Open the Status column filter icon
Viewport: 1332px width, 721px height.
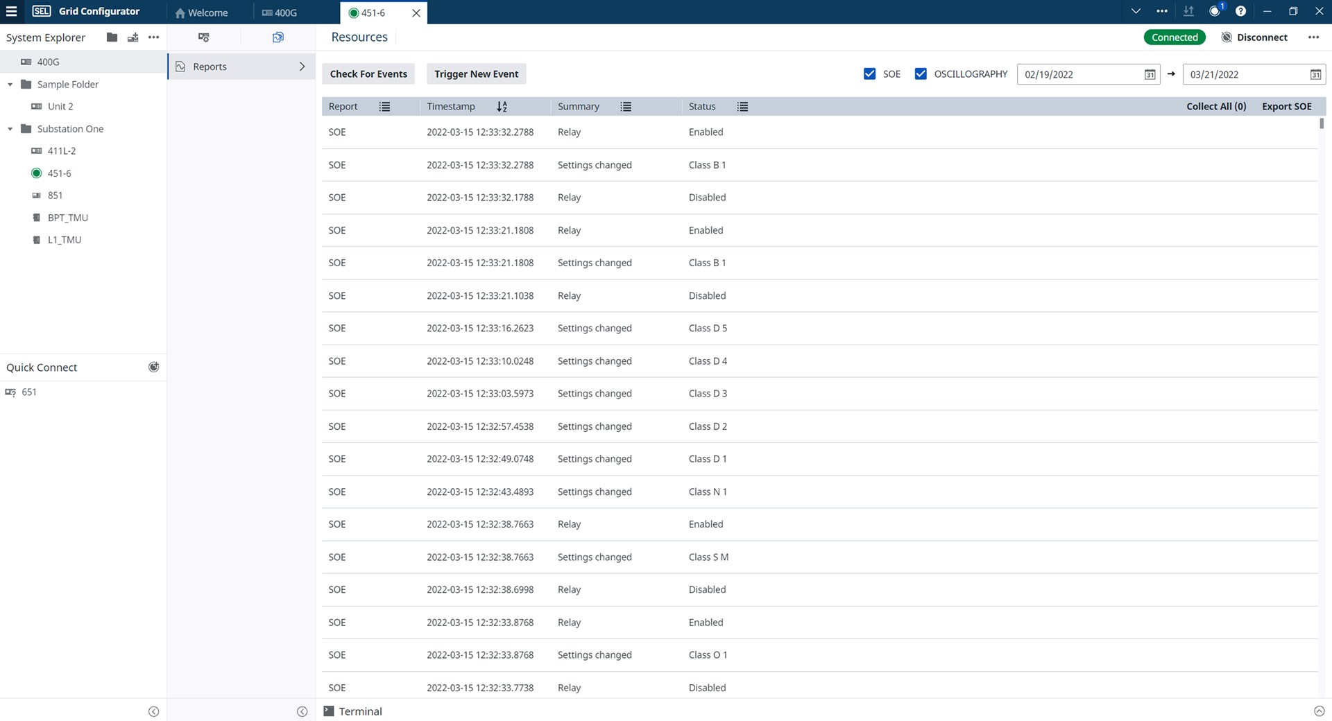(742, 107)
